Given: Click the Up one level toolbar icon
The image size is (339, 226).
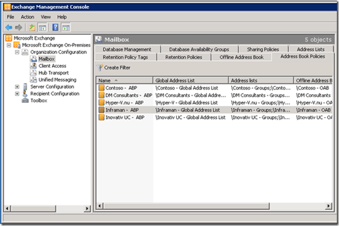Looking at the screenshot, I should pos(32,27).
